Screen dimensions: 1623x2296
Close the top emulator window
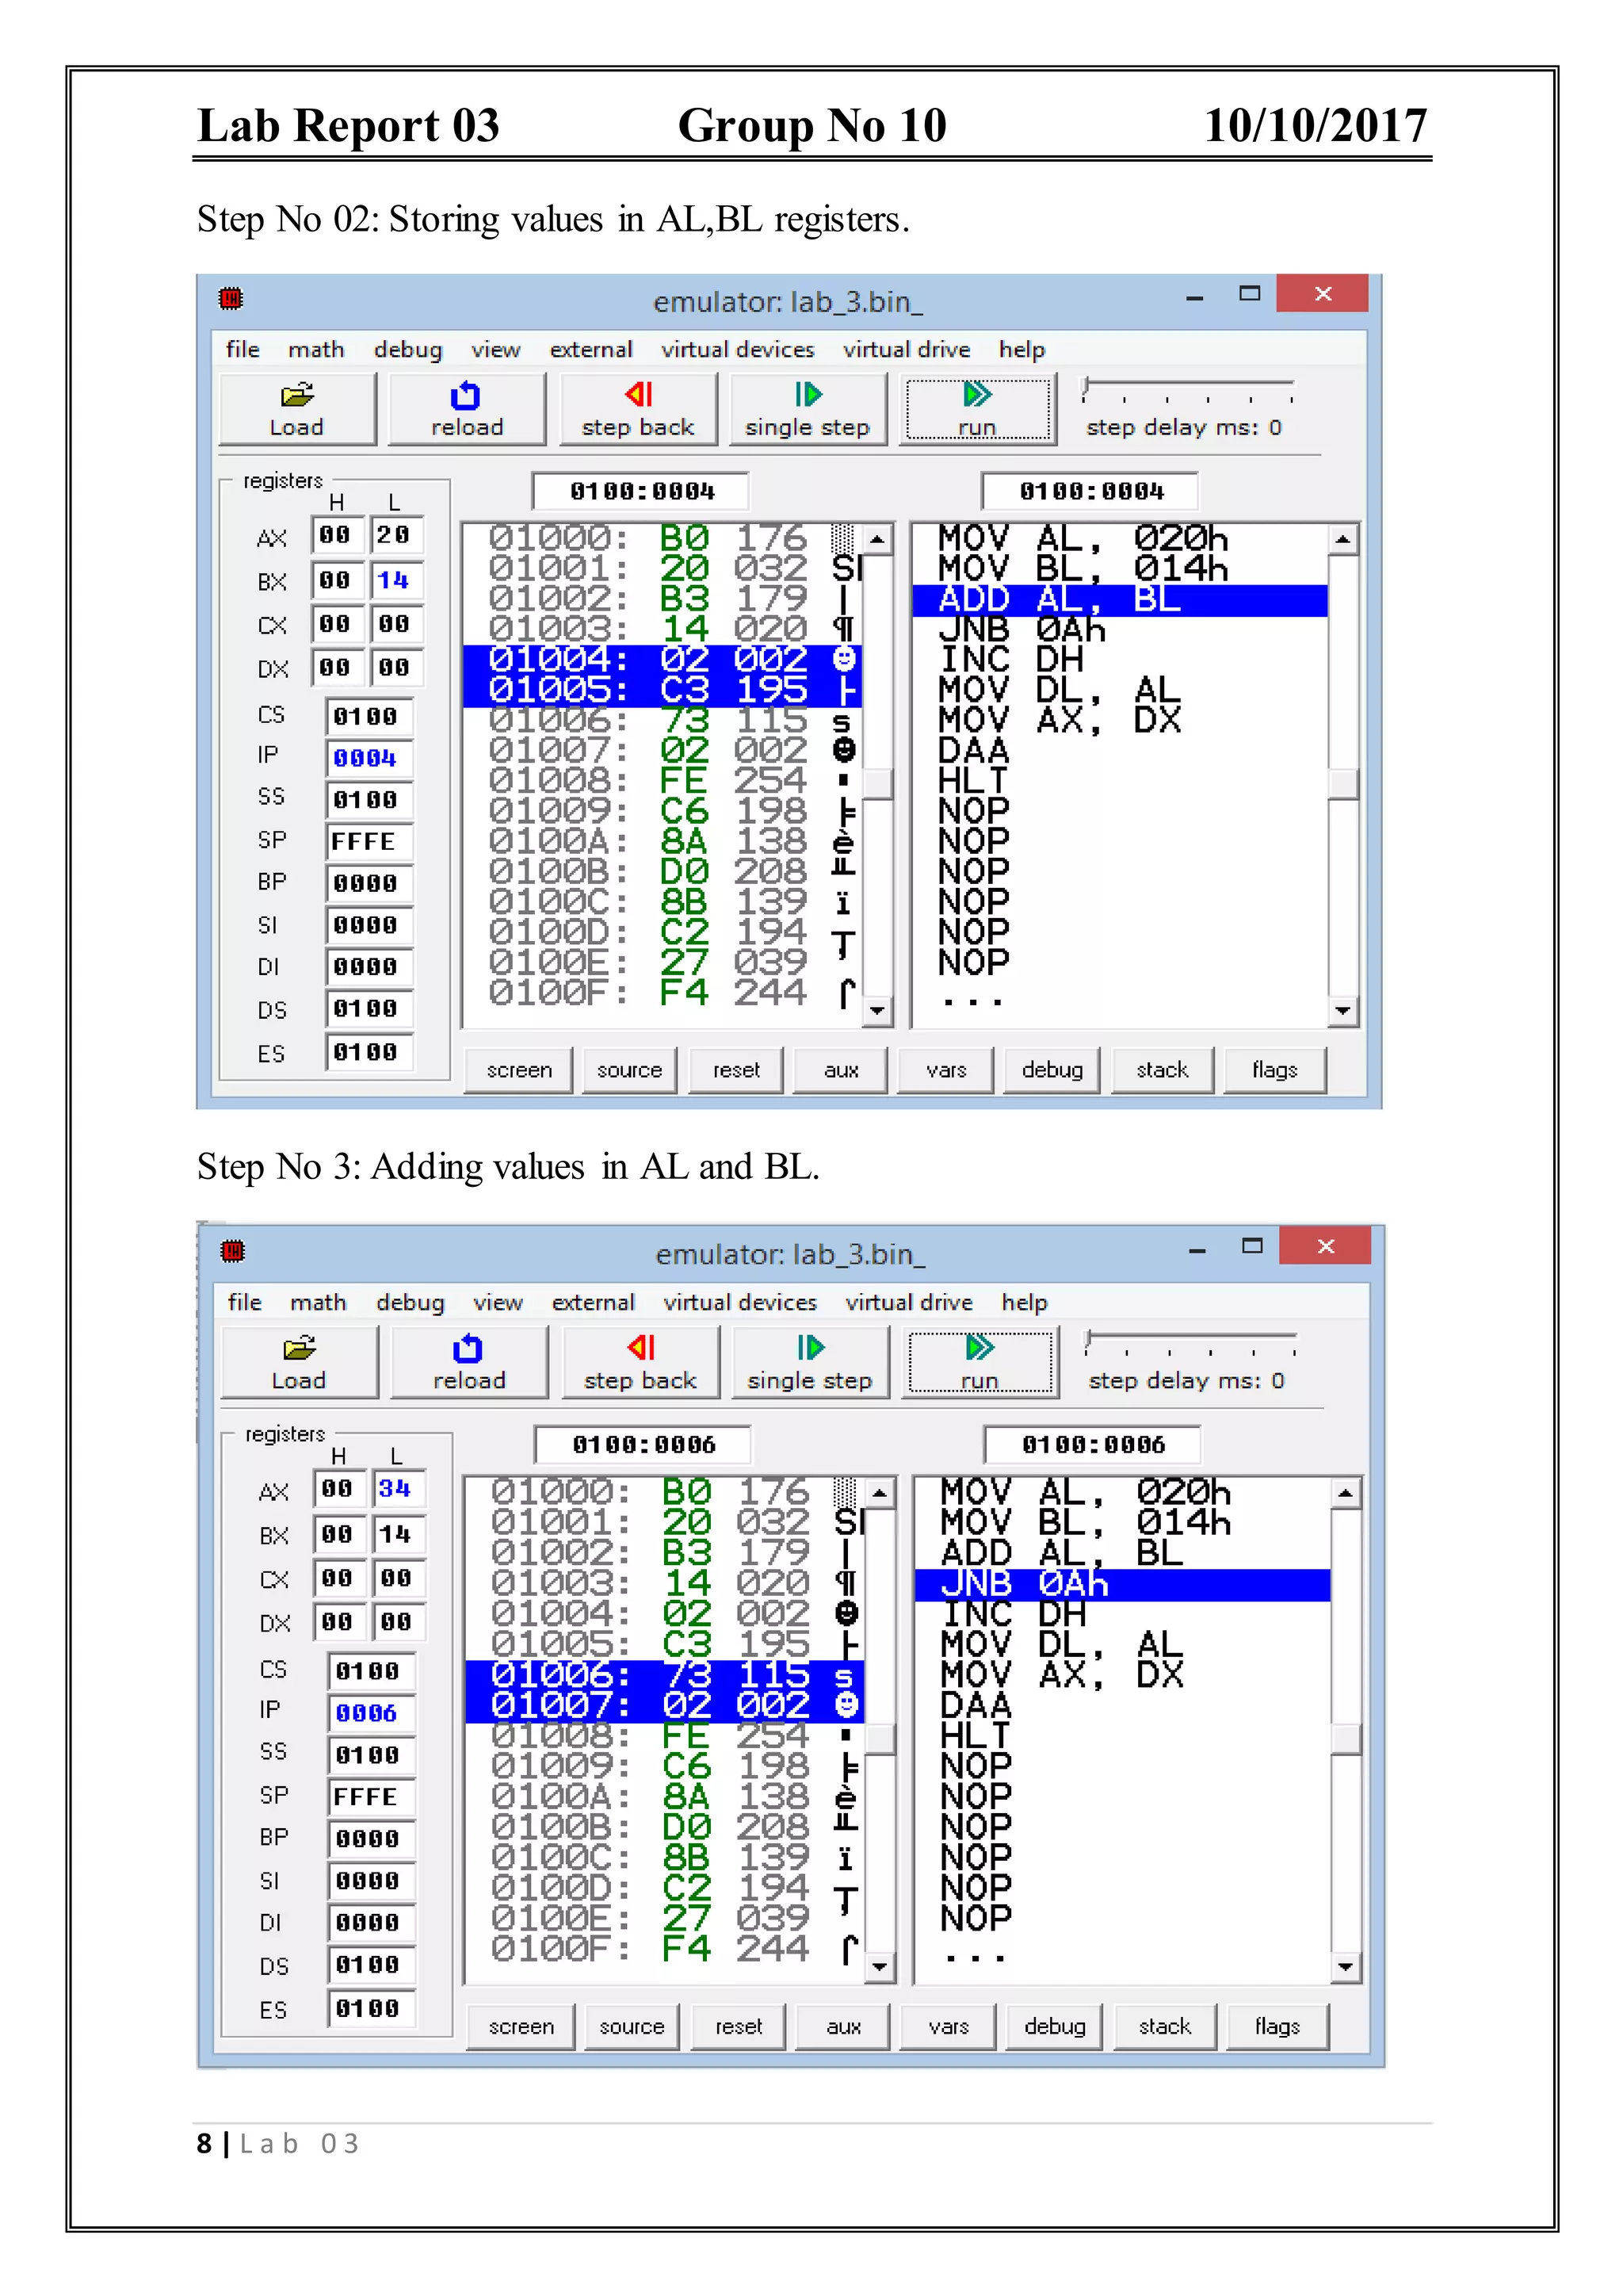(x=1322, y=293)
